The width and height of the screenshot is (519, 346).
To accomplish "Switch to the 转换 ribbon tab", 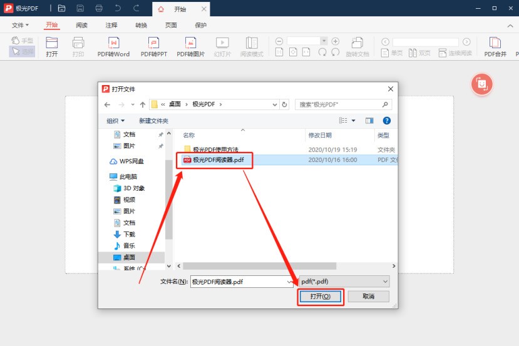I will (x=141, y=25).
